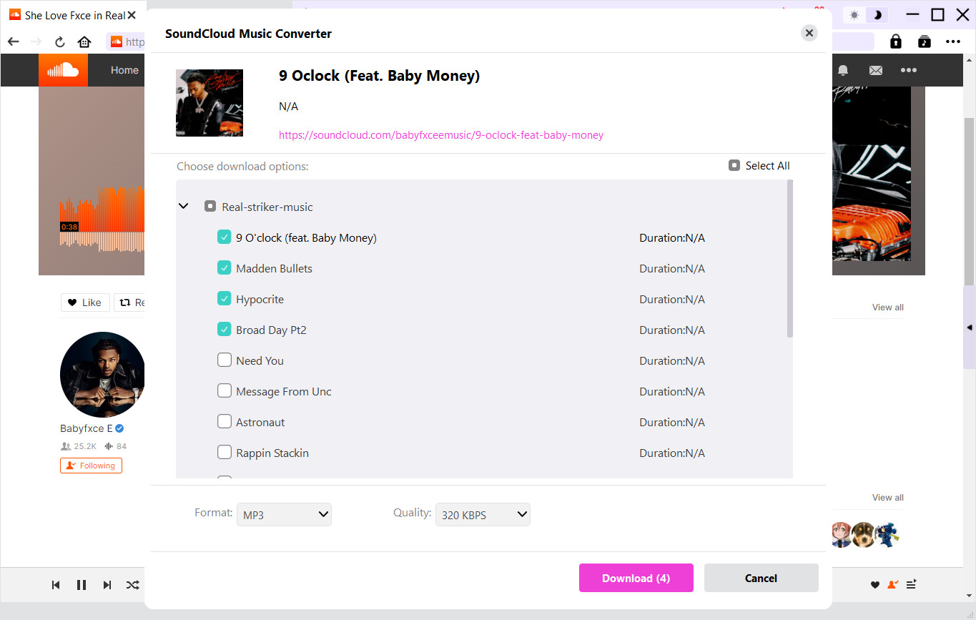Viewport: 976px width, 620px height.
Task: Skip to the next track
Action: pyautogui.click(x=107, y=585)
